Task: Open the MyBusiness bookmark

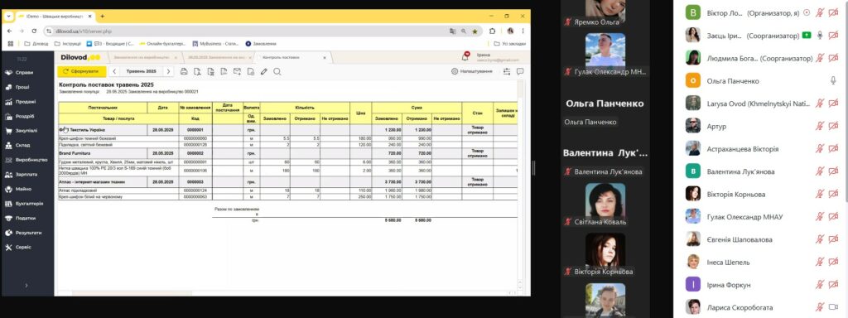Action: (x=215, y=44)
